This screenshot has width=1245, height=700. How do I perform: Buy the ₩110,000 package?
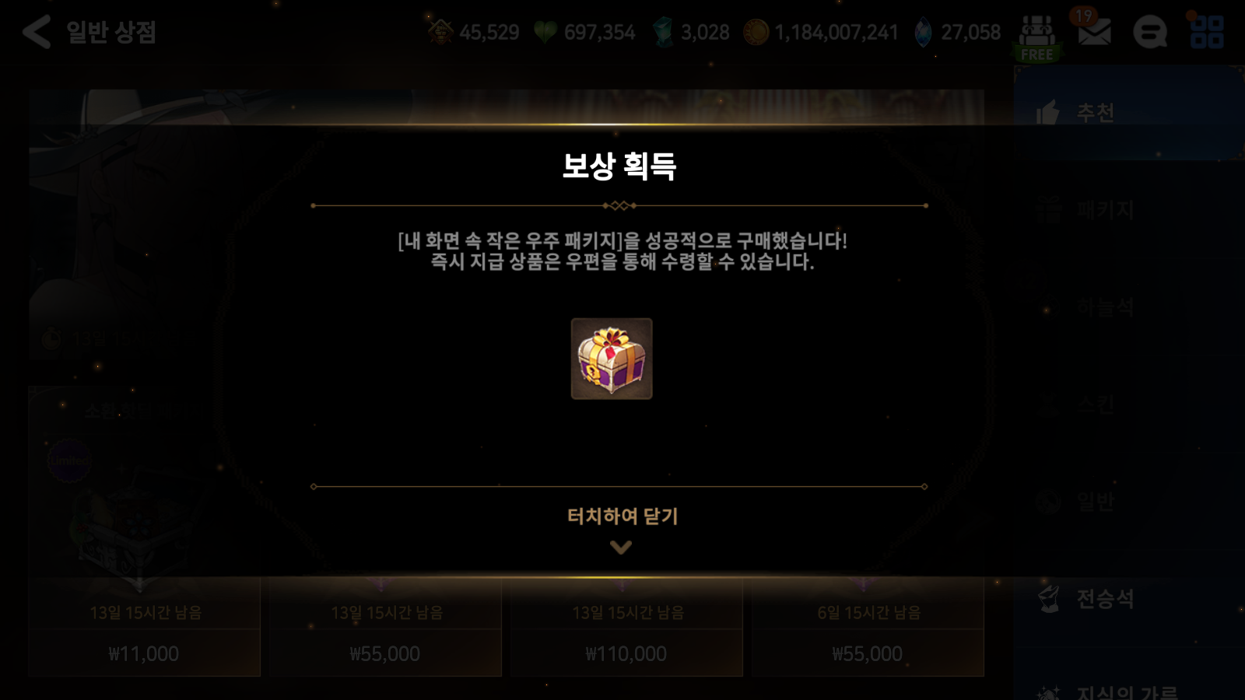pyautogui.click(x=626, y=654)
